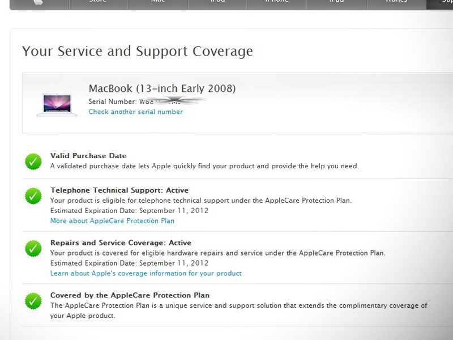
Task: Go to the iPod navigation tab
Action: coord(217,3)
